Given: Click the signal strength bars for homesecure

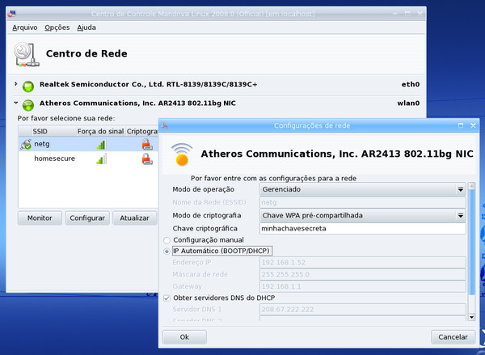Looking at the screenshot, I should tap(101, 158).
